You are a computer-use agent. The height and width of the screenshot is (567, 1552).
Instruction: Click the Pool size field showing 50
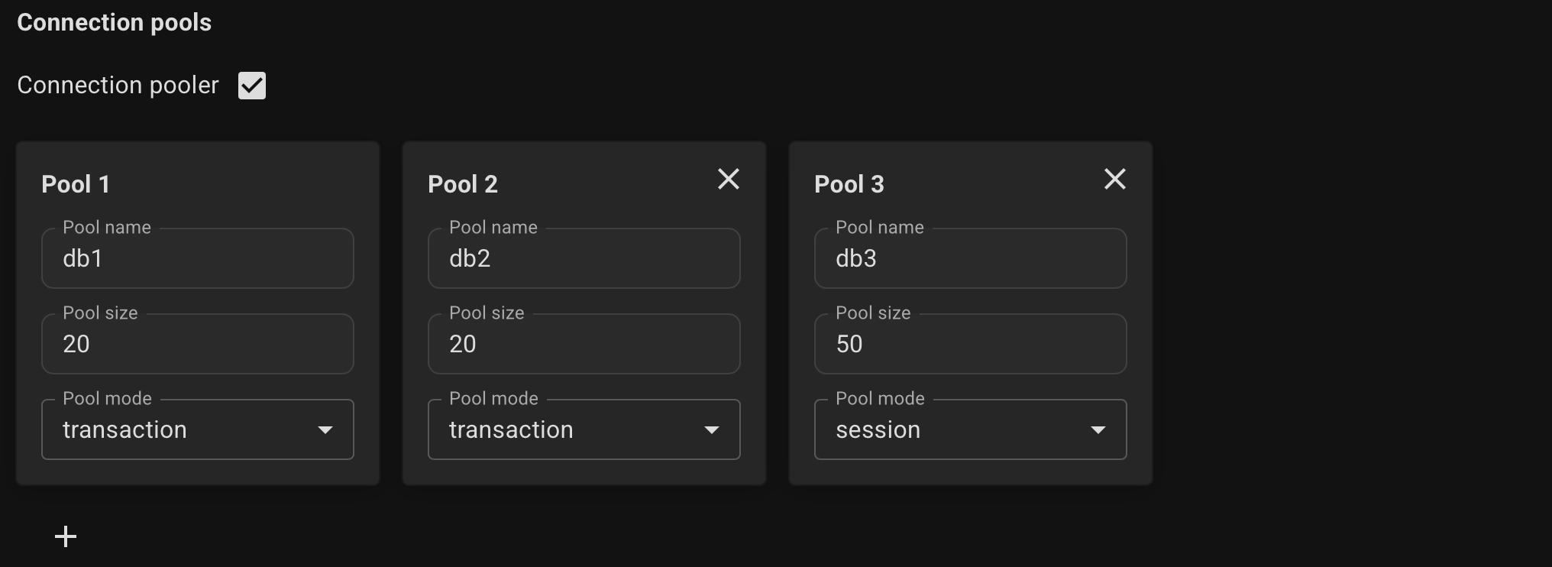click(x=970, y=344)
